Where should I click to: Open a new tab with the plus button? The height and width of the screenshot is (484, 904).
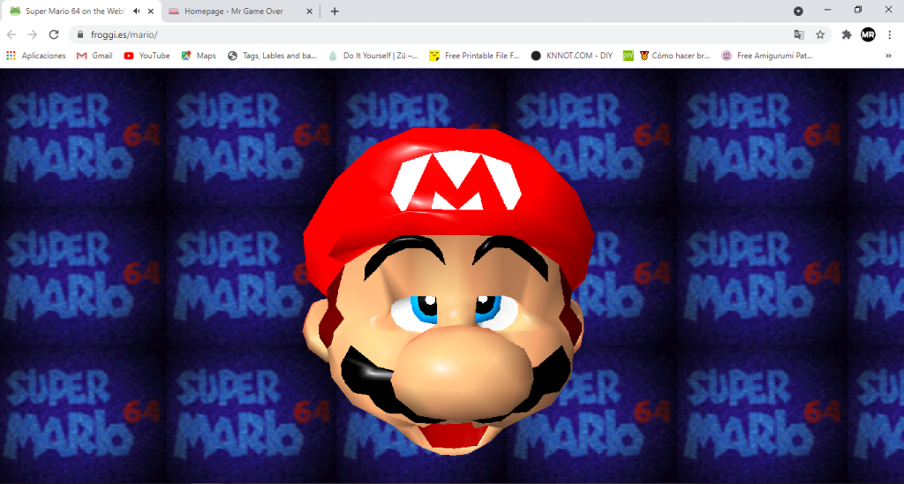[335, 11]
